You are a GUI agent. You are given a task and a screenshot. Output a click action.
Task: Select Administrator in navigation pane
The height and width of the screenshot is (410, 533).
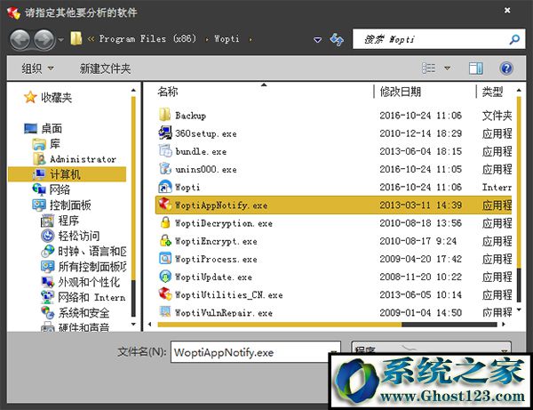(x=83, y=159)
